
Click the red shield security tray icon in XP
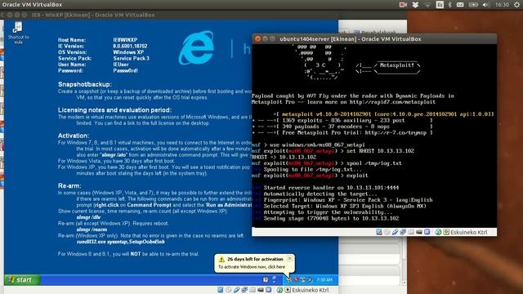(296, 279)
